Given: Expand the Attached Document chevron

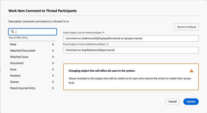Looking at the screenshot, I should (x=53, y=51).
